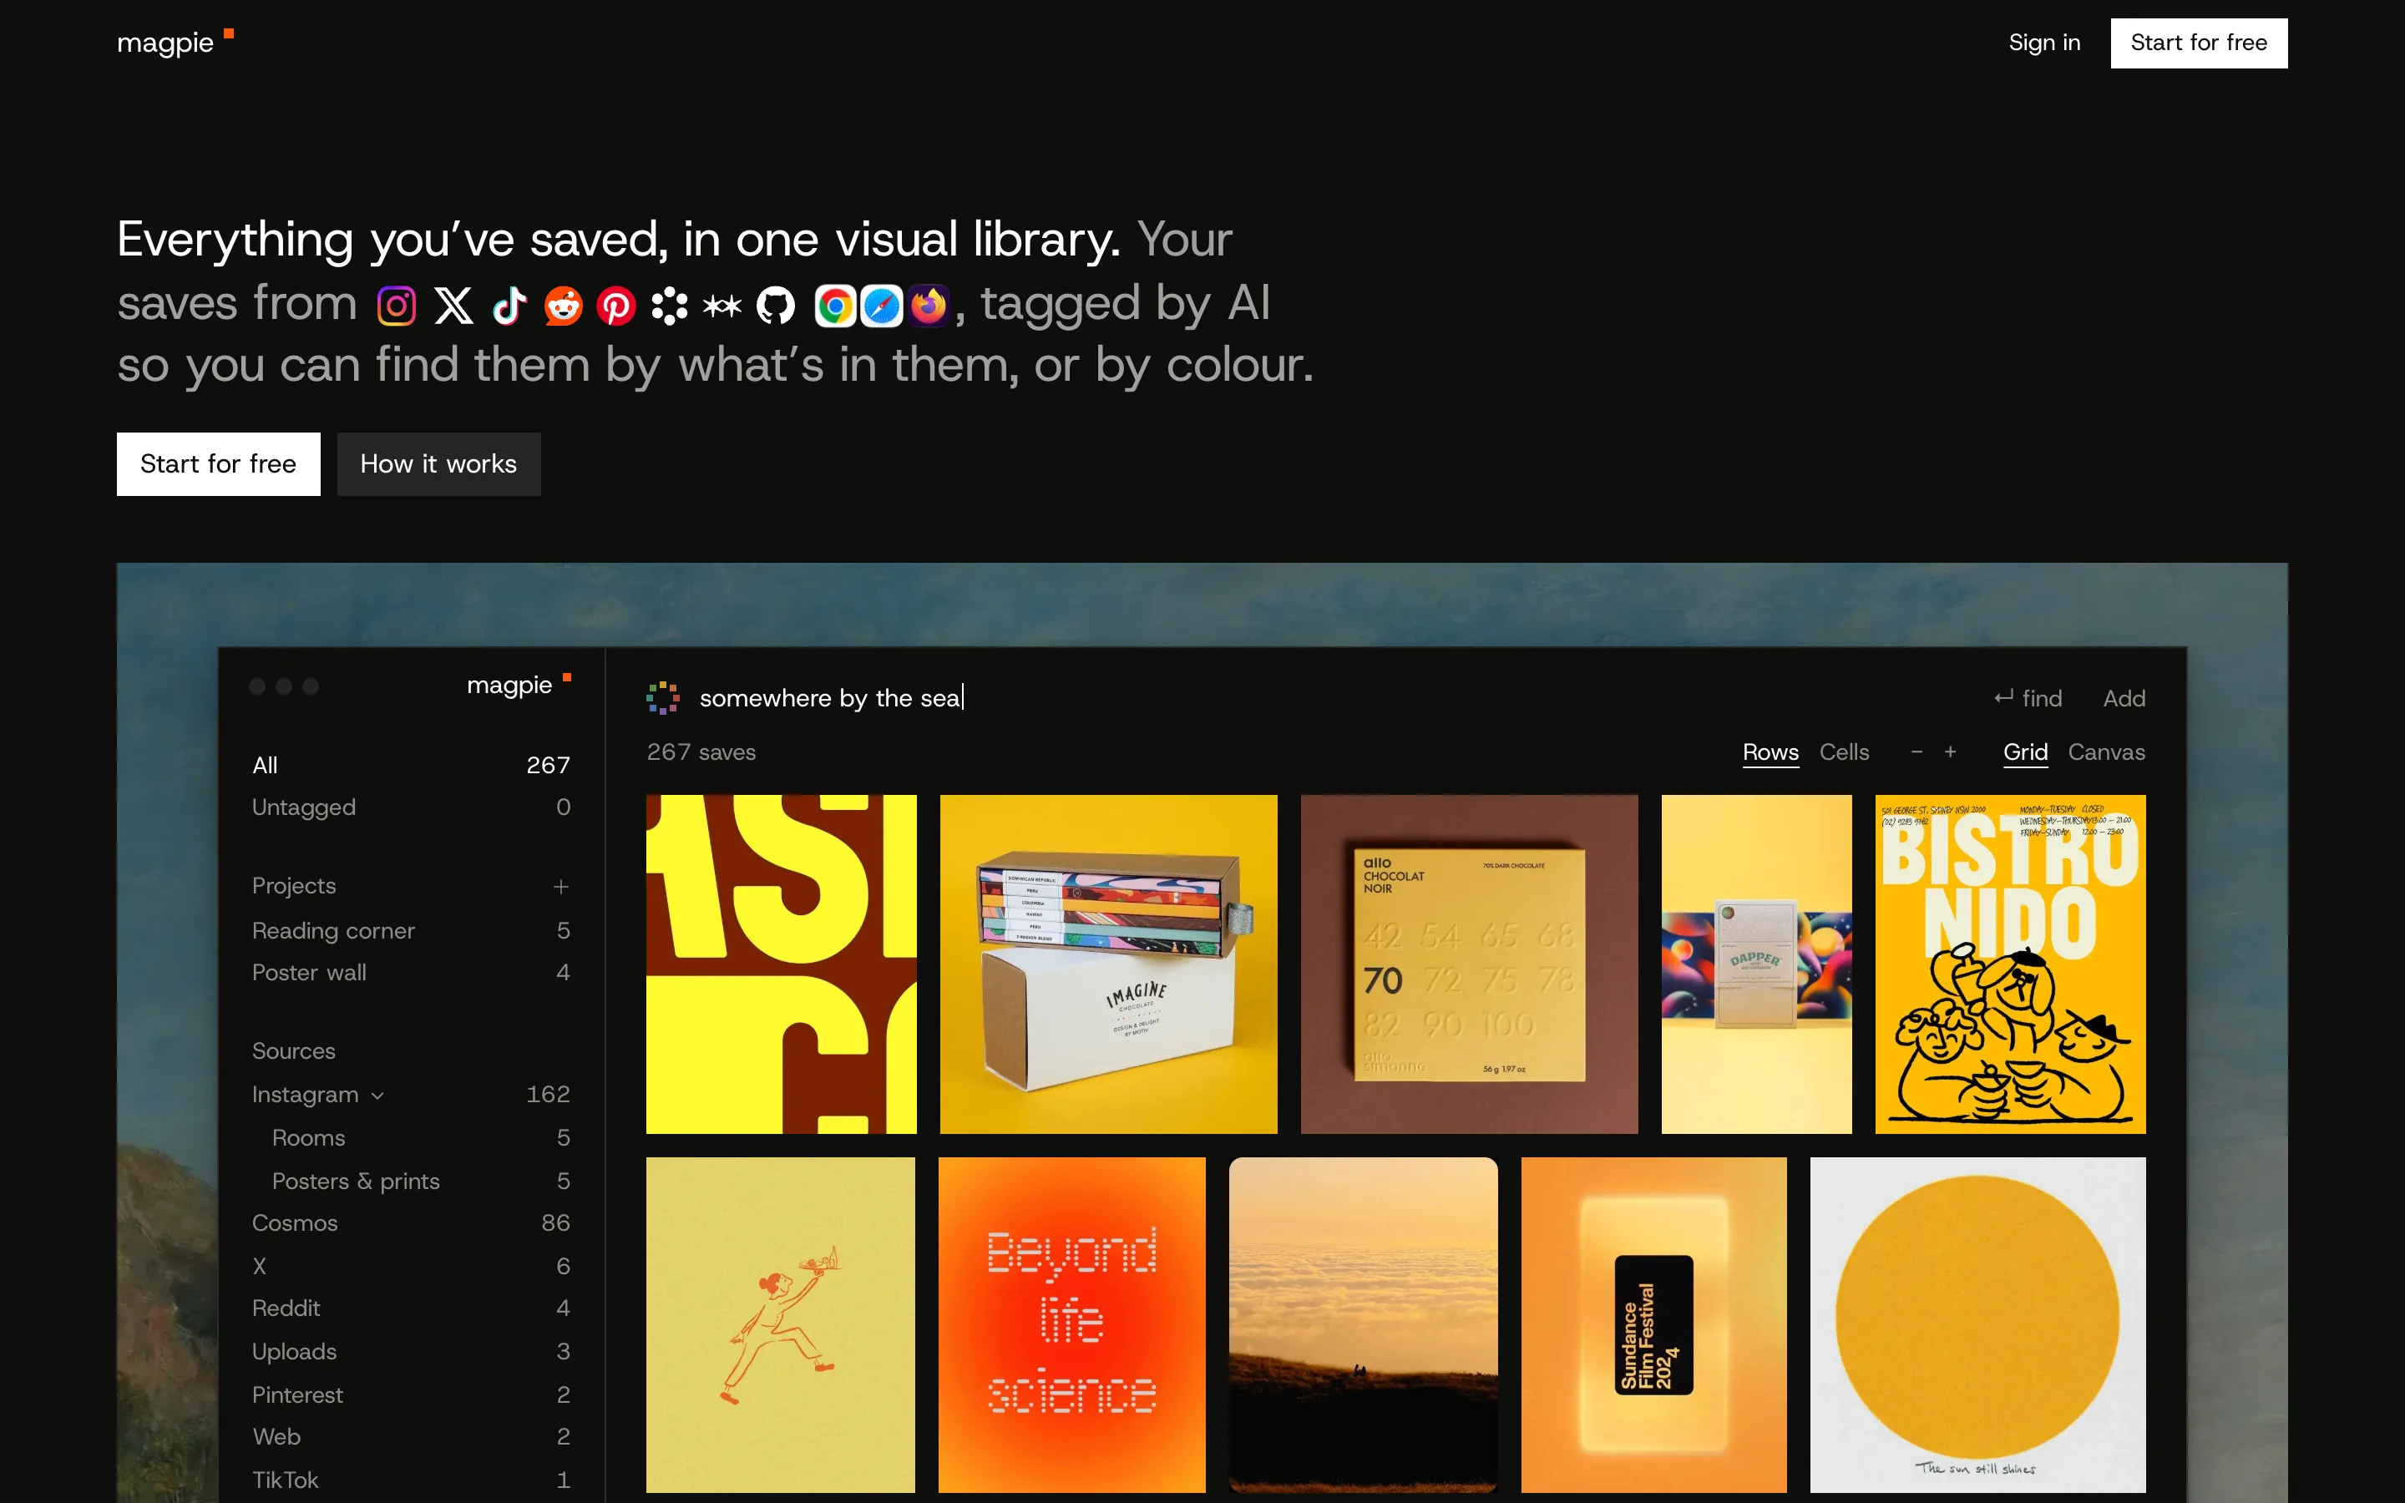Click Sign in
The height and width of the screenshot is (1503, 2405).
[x=2044, y=43]
